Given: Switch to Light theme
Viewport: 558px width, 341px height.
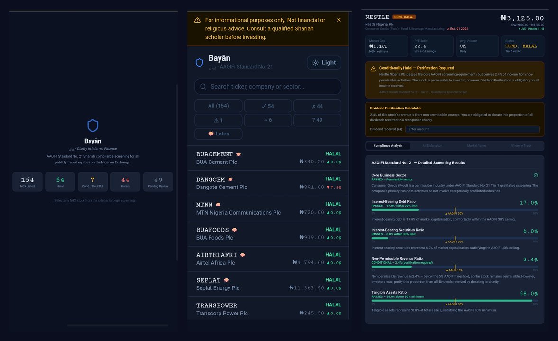Looking at the screenshot, I should (x=324, y=63).
